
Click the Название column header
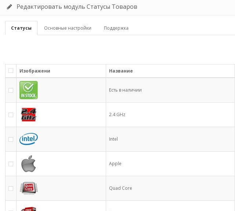click(x=121, y=71)
